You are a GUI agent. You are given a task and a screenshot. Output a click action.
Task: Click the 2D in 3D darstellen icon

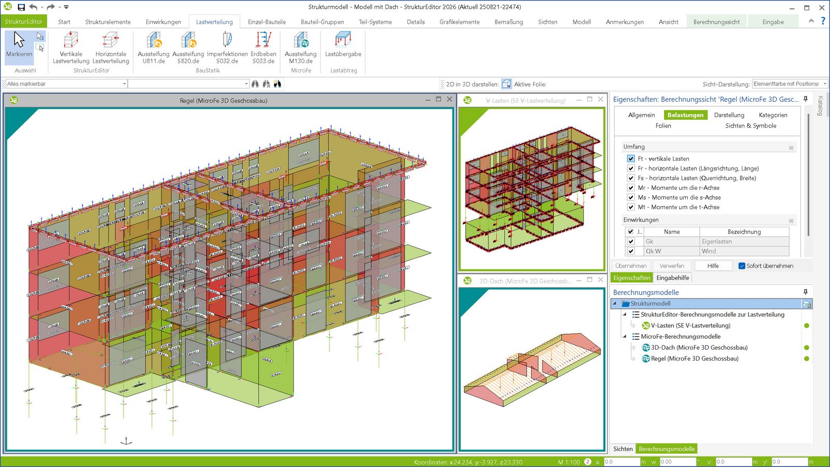(x=506, y=84)
